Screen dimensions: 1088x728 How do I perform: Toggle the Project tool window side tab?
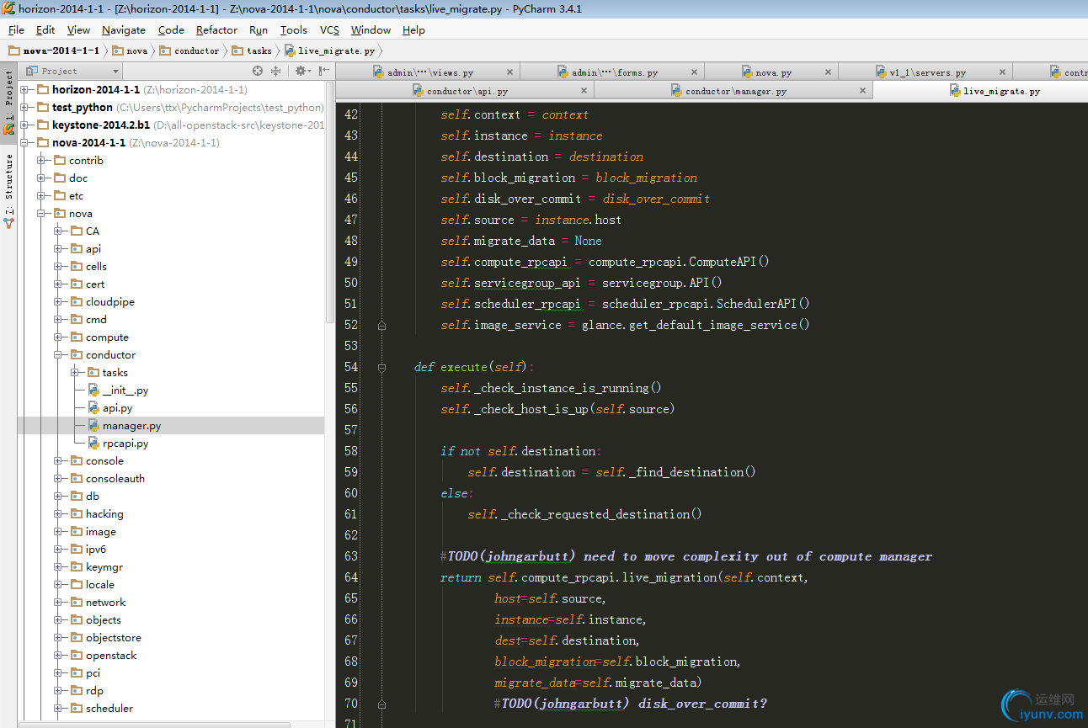[x=9, y=101]
